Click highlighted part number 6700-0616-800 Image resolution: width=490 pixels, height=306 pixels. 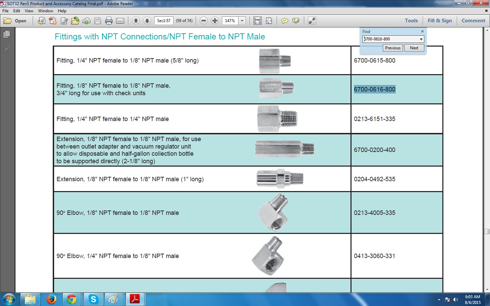tap(375, 89)
